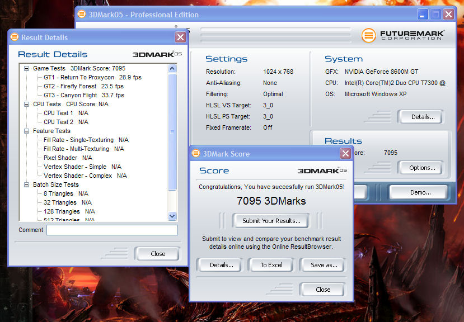Select Vertex Shader - Complex row
Image resolution: width=464 pixels, height=322 pixels.
(x=85, y=176)
